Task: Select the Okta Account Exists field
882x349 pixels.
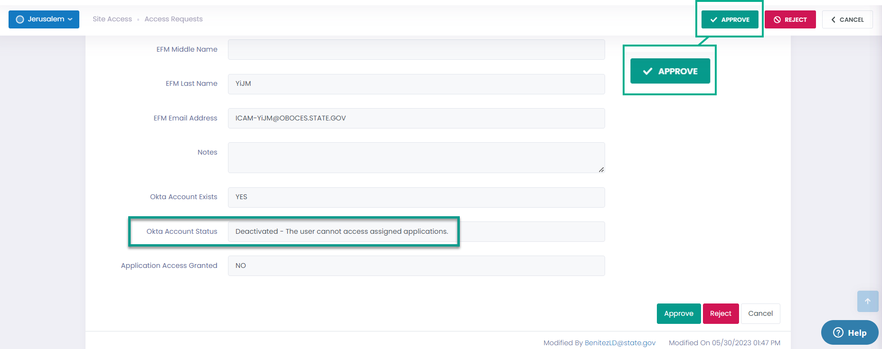Action: click(x=416, y=197)
